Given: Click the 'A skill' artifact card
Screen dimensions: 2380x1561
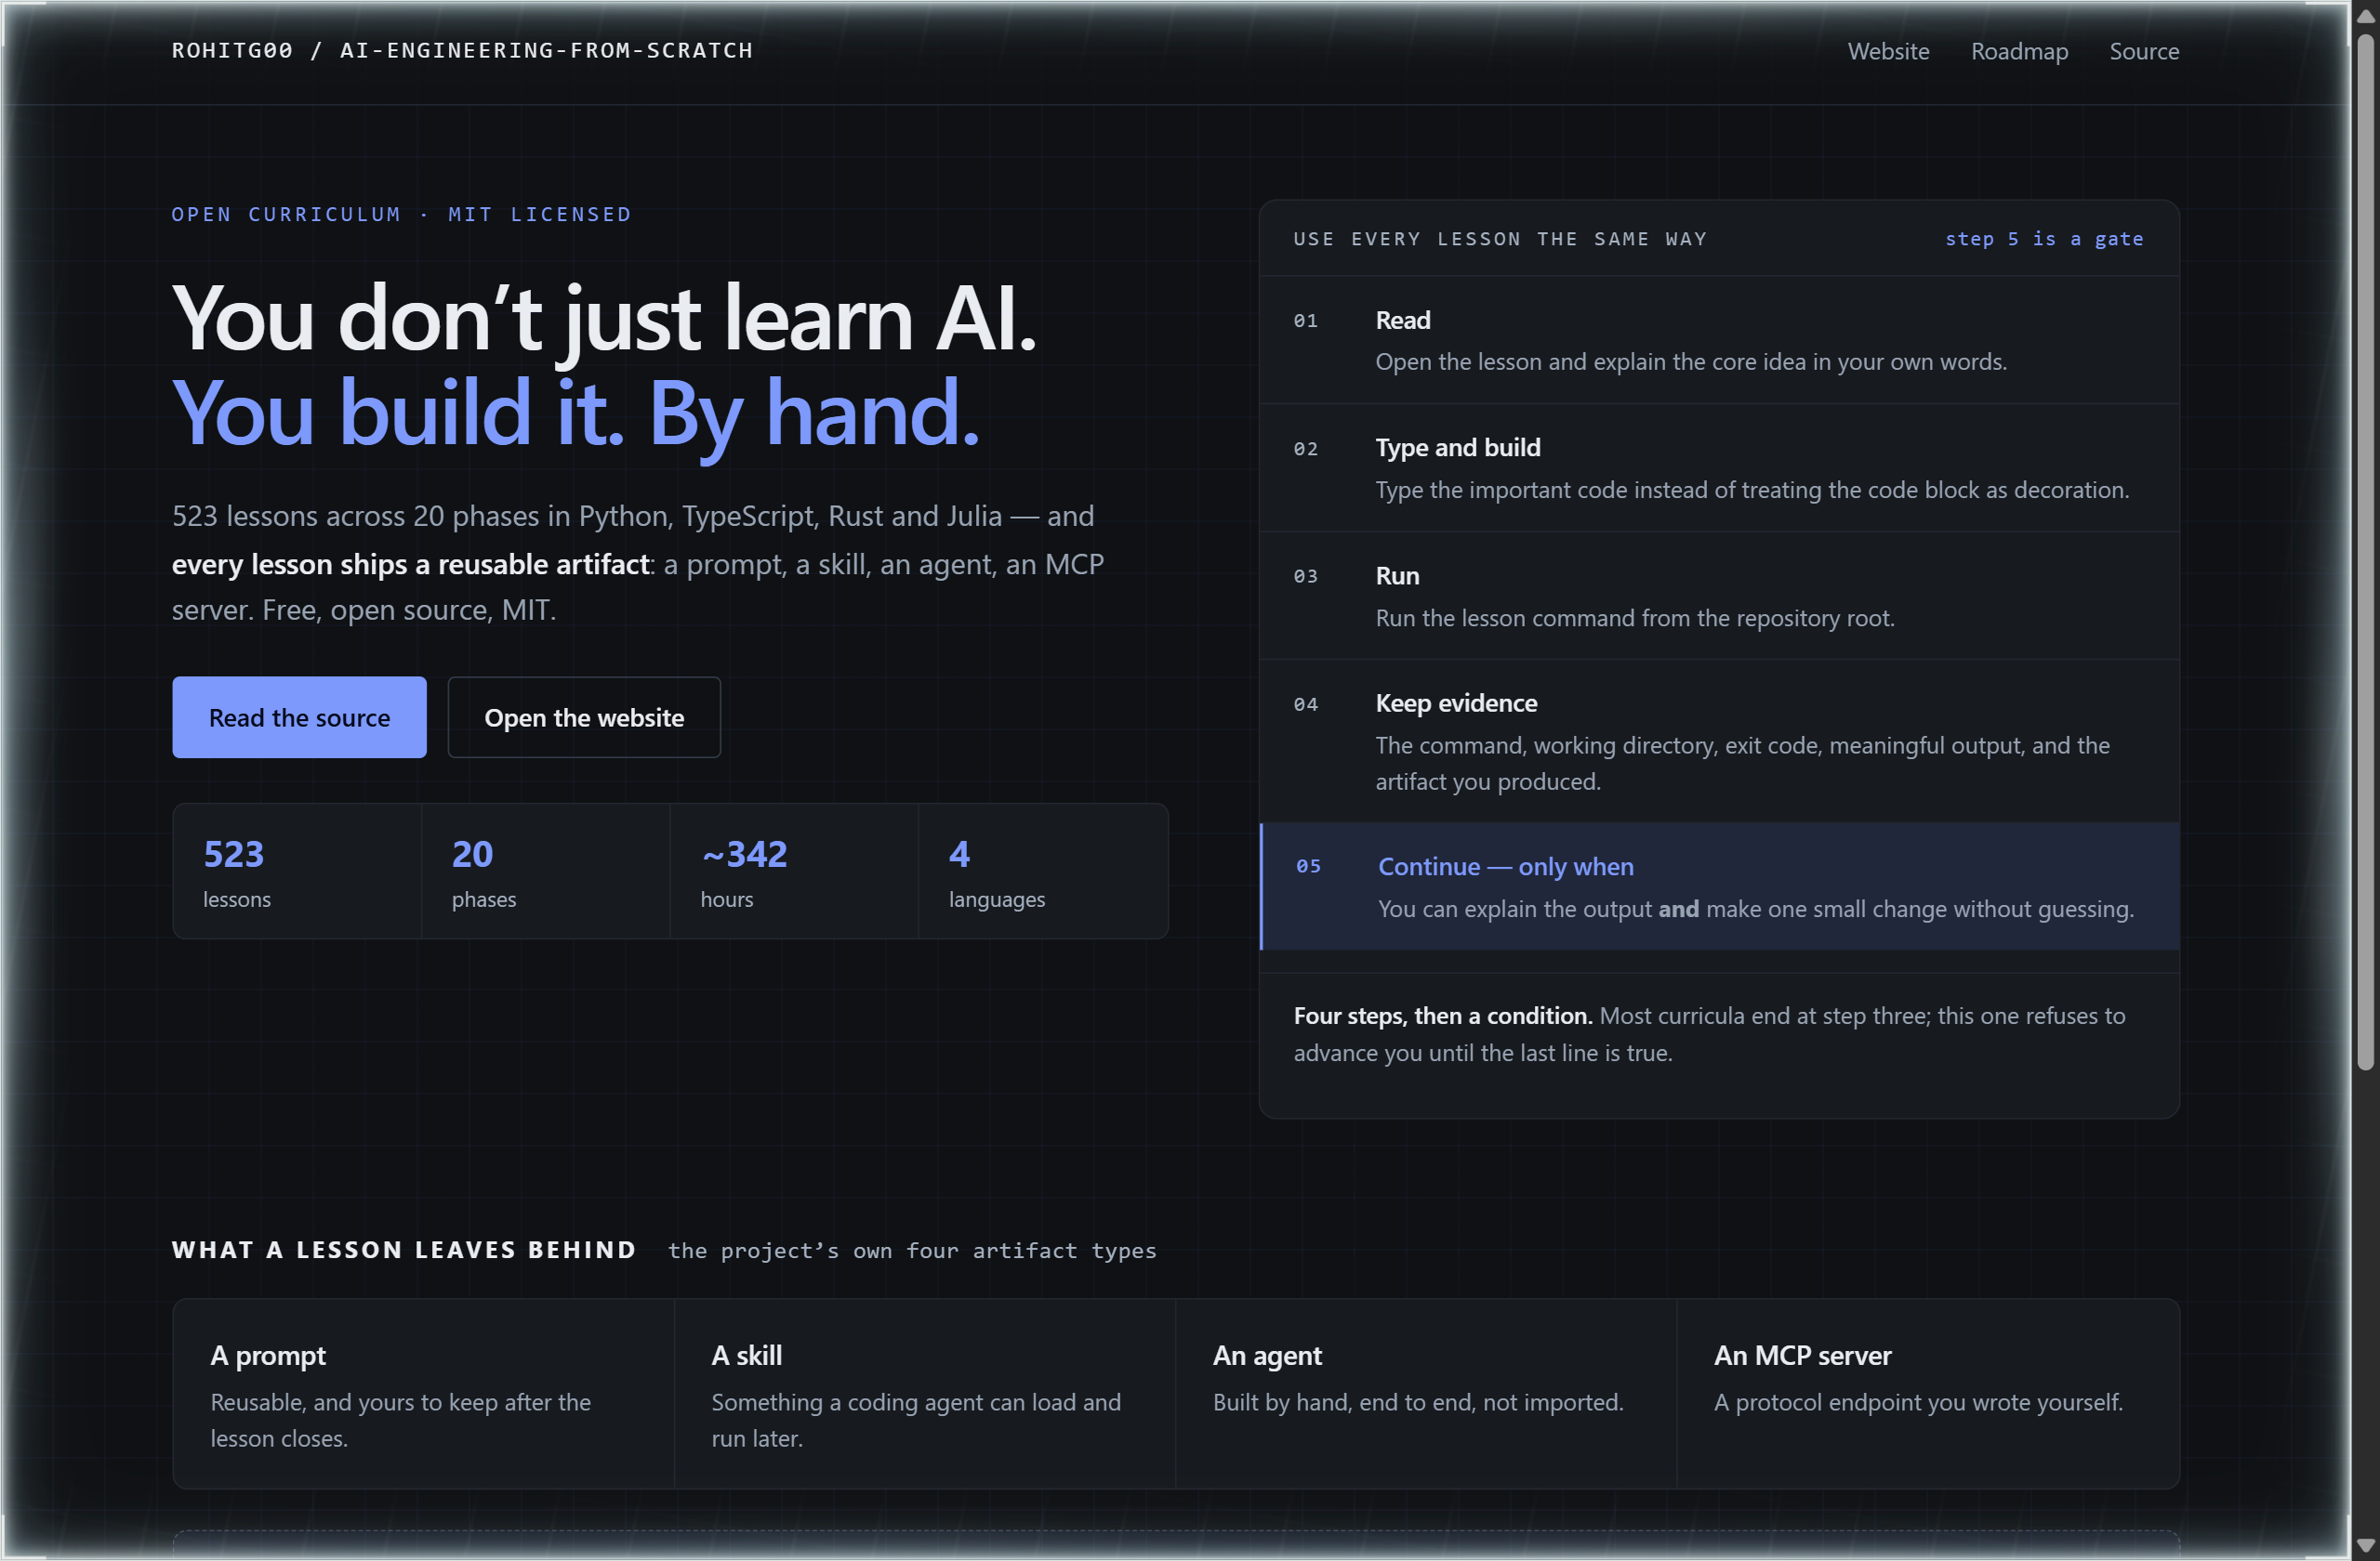Looking at the screenshot, I should 925,1394.
